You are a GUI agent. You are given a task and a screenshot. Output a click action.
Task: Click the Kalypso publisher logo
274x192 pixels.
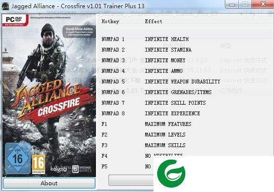click(x=58, y=169)
